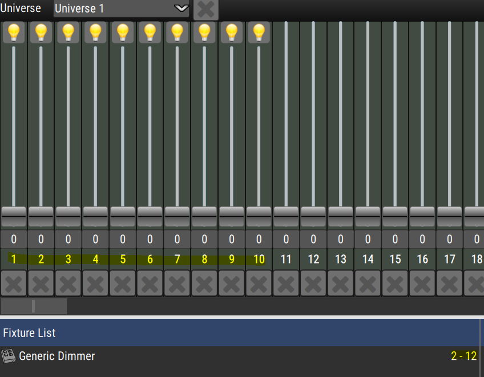Click the light bulb icon for channel 7

(x=177, y=33)
